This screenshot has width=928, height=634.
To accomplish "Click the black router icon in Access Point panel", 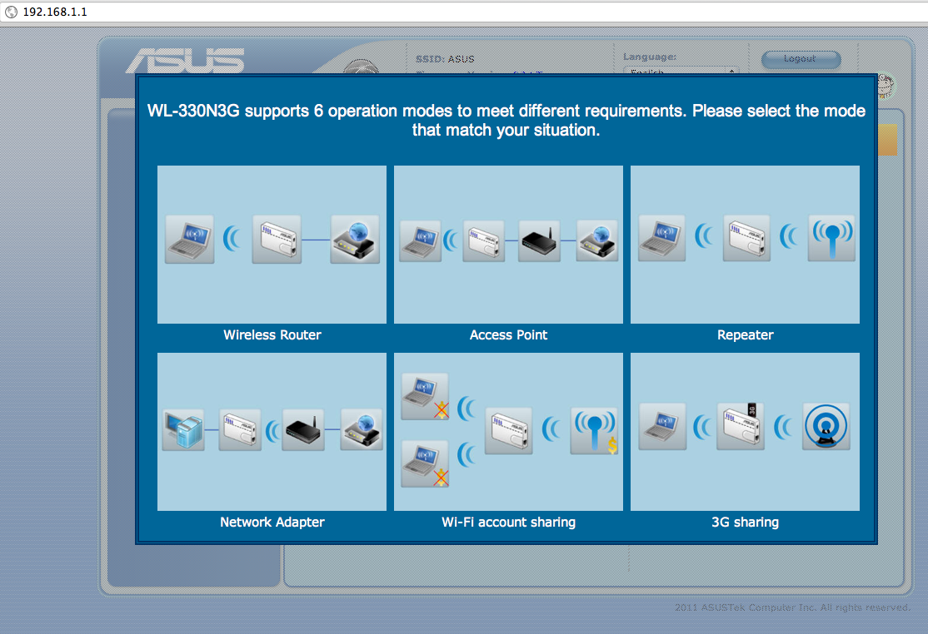I will (539, 241).
